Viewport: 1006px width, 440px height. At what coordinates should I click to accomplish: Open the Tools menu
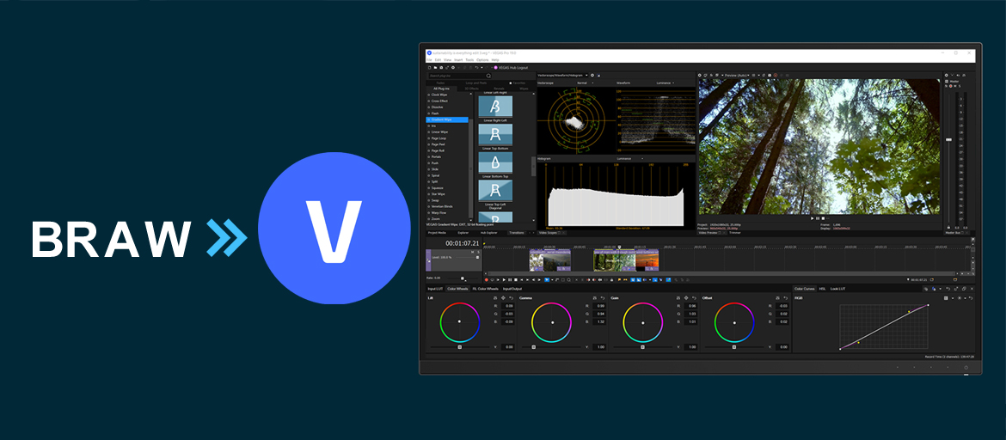tap(469, 59)
